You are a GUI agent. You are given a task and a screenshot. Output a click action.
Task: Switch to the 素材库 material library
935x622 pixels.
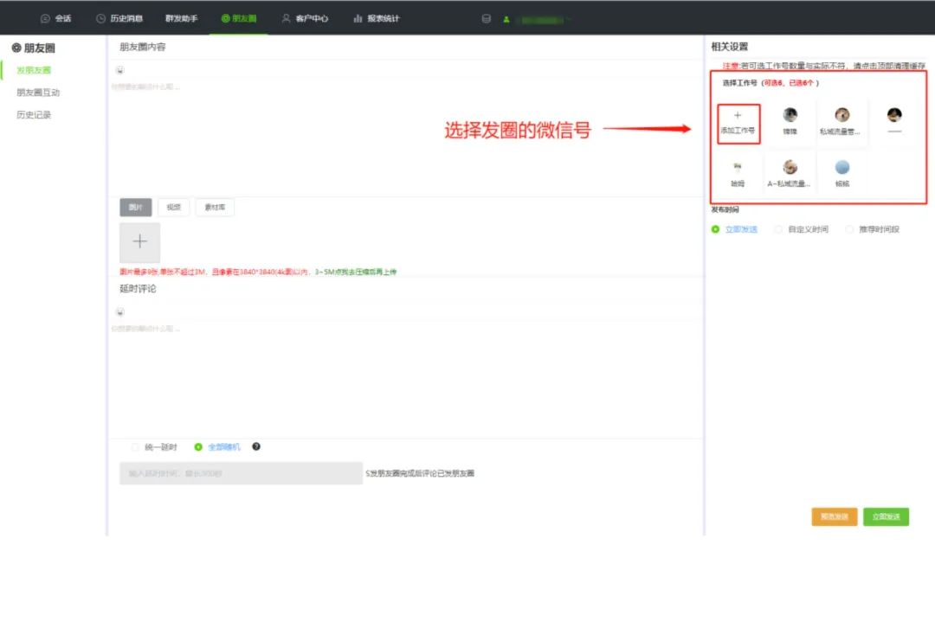click(214, 207)
